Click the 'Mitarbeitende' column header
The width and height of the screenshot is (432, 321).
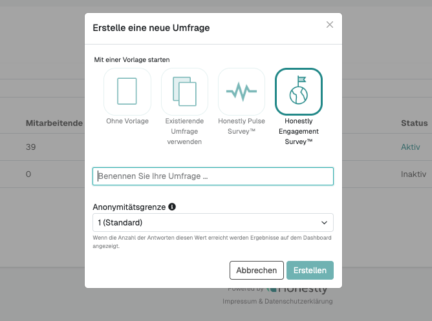coord(54,123)
